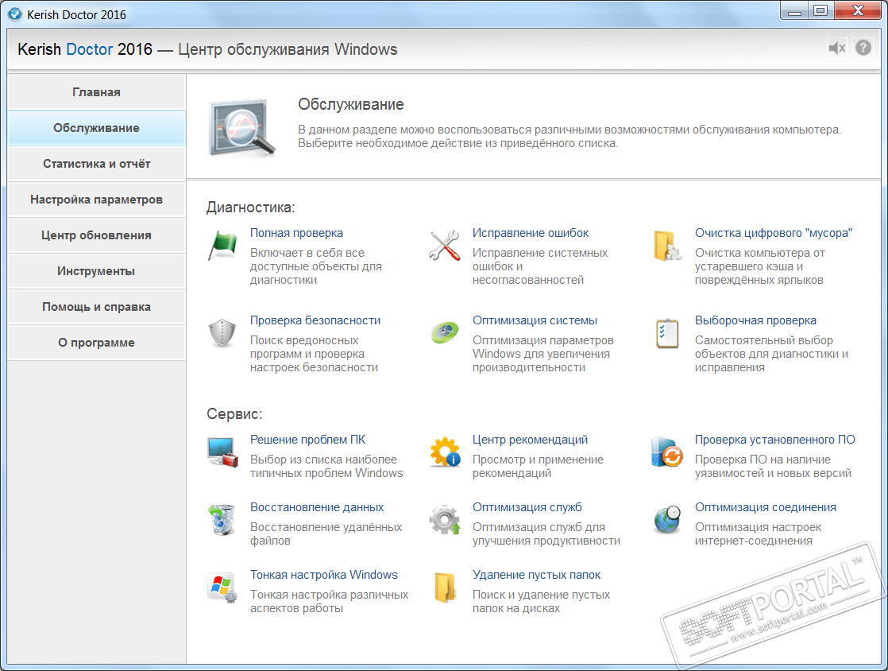Launch the Проверка безопасности link

click(x=315, y=320)
